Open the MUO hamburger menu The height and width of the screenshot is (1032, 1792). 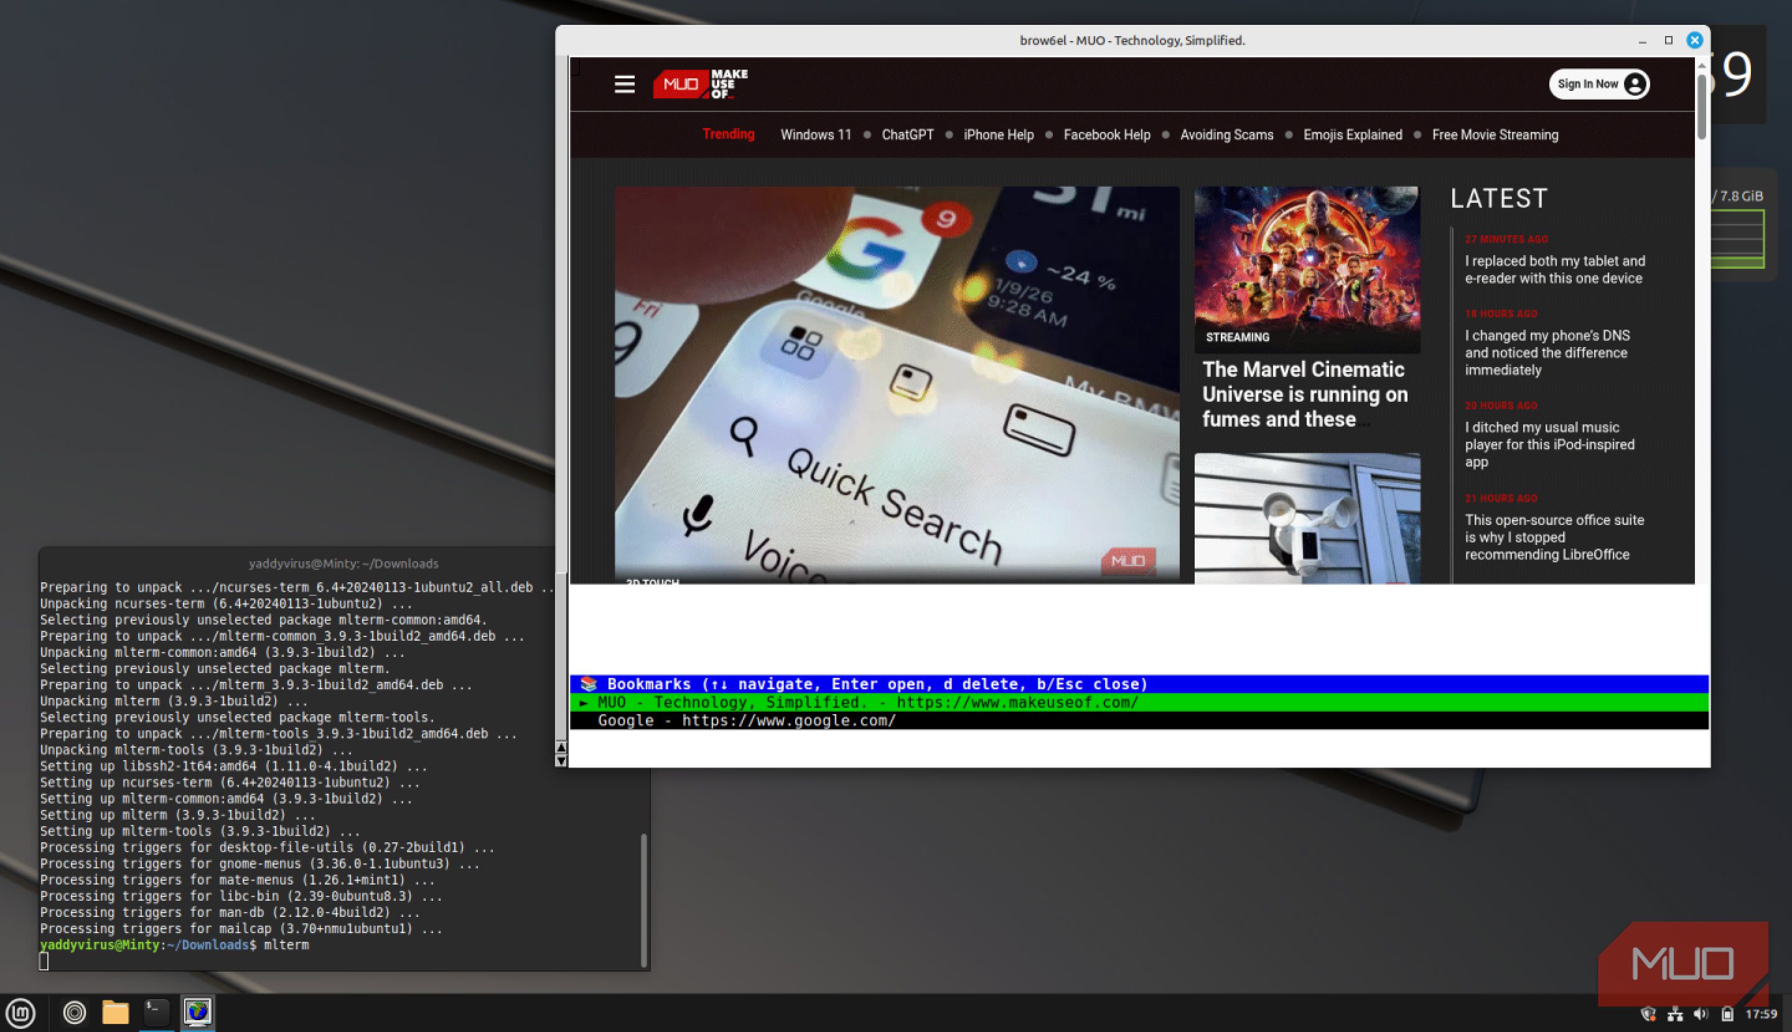coord(624,85)
